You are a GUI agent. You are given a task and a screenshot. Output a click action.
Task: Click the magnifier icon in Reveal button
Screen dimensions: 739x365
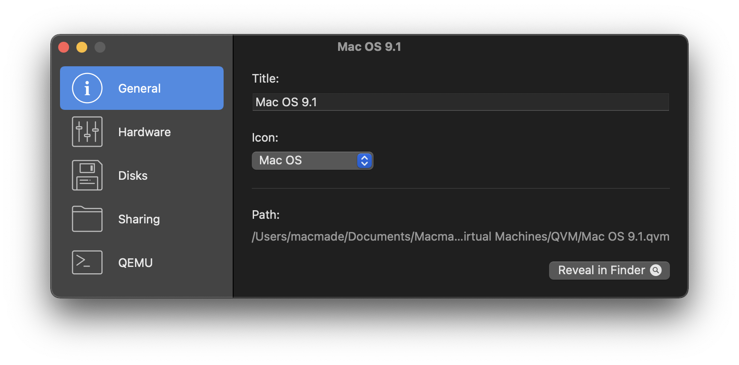(x=656, y=270)
